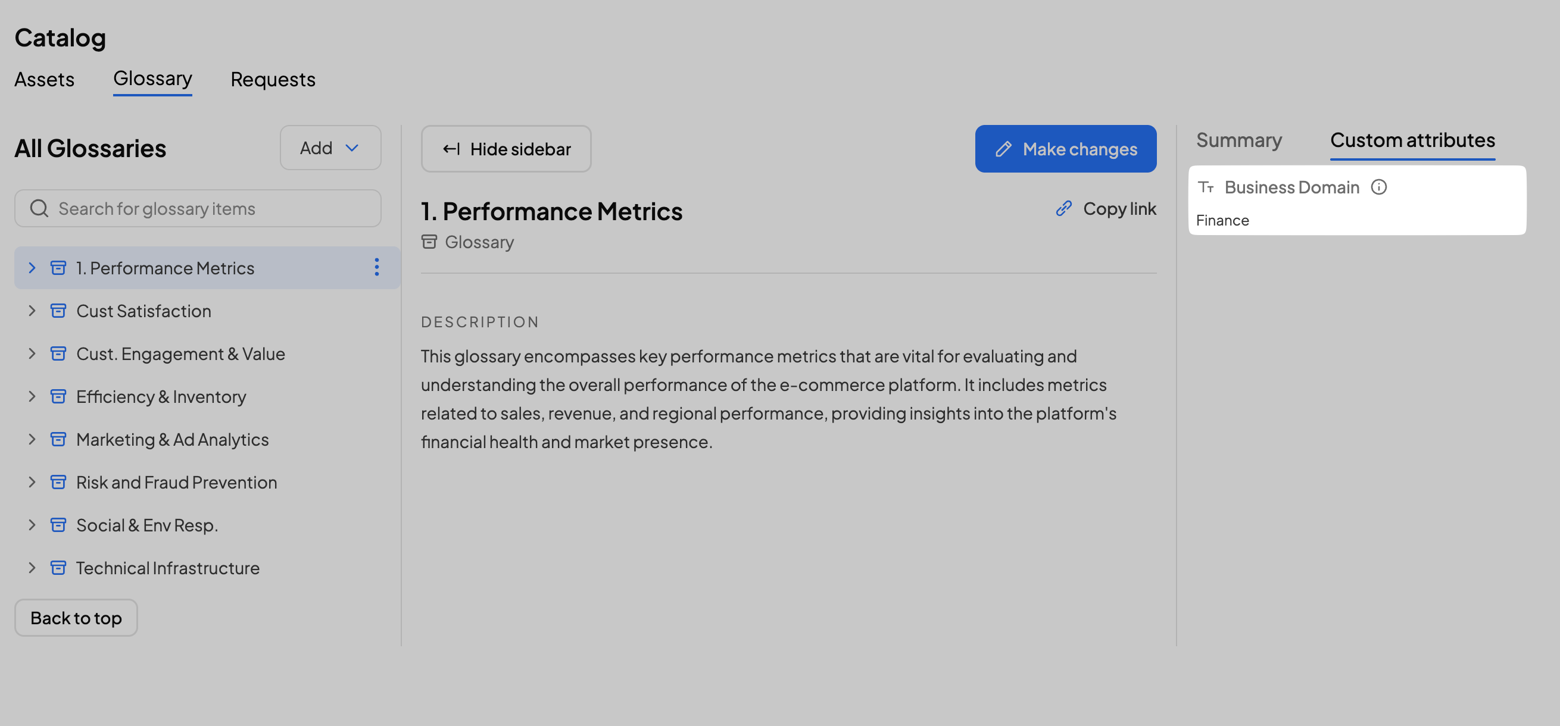1560x726 pixels.
Task: Click the glossary icon for Technical Infrastructure
Action: pyautogui.click(x=58, y=568)
